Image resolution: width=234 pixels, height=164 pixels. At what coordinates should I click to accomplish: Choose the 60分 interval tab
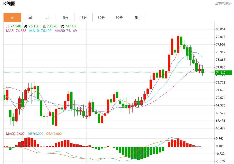point(119,18)
